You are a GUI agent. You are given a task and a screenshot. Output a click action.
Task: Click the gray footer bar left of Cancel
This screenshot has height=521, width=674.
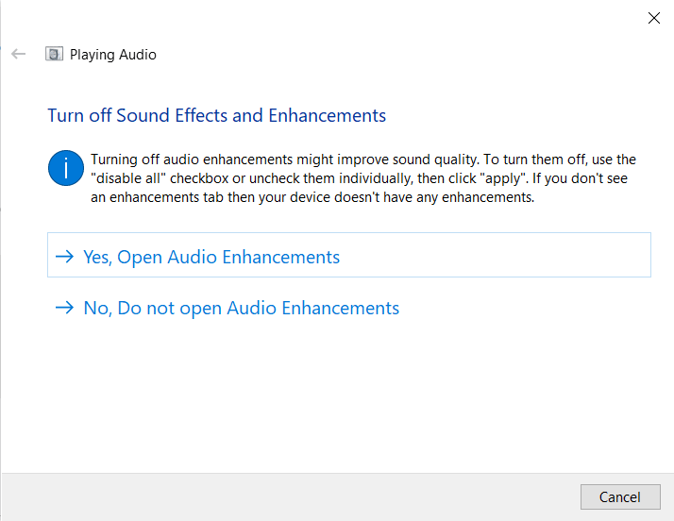(283, 496)
